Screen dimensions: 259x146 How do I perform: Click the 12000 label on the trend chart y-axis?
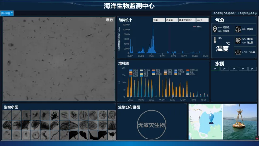tap(126, 25)
